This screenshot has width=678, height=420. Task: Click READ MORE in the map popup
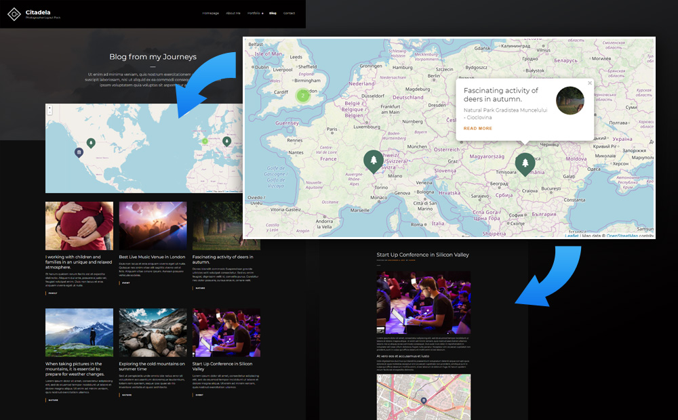point(478,128)
